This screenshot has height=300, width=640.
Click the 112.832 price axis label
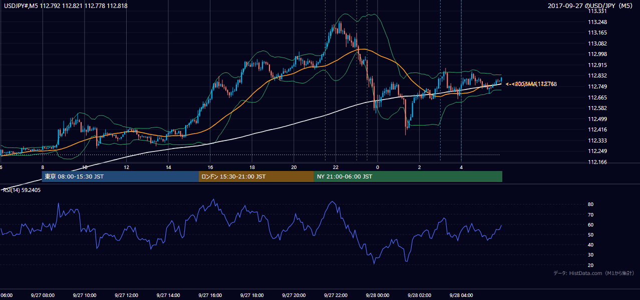[x=597, y=75]
